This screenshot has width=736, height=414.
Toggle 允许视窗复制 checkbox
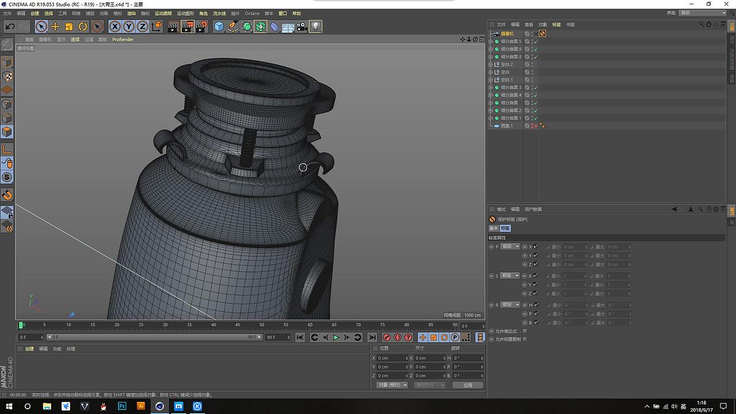tap(525, 339)
